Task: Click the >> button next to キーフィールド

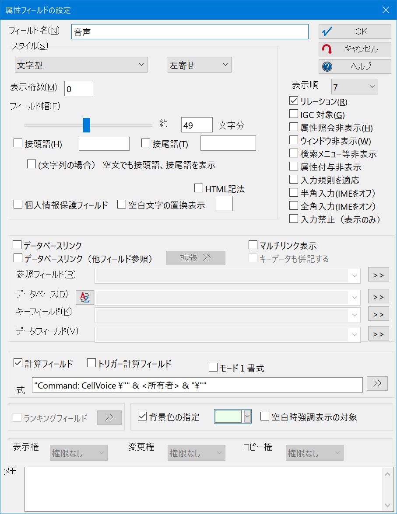Action: [378, 314]
